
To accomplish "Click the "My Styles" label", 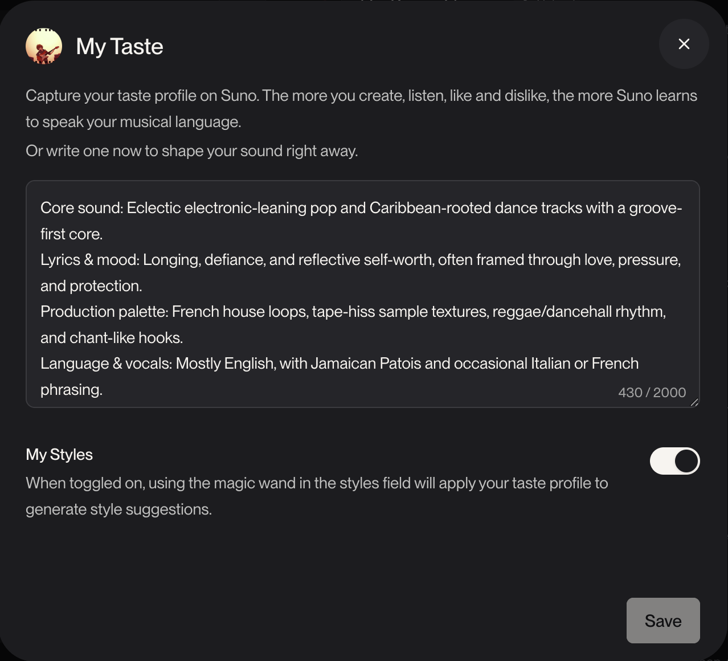I will (59, 455).
